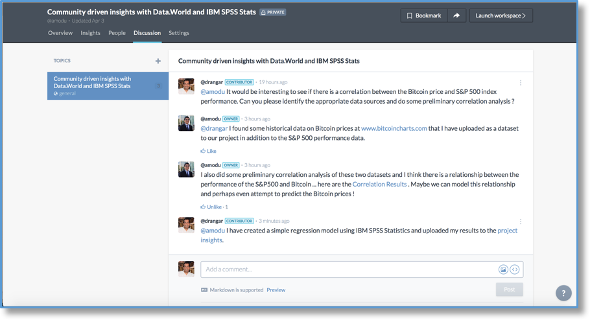Open the help question mark button

563,293
